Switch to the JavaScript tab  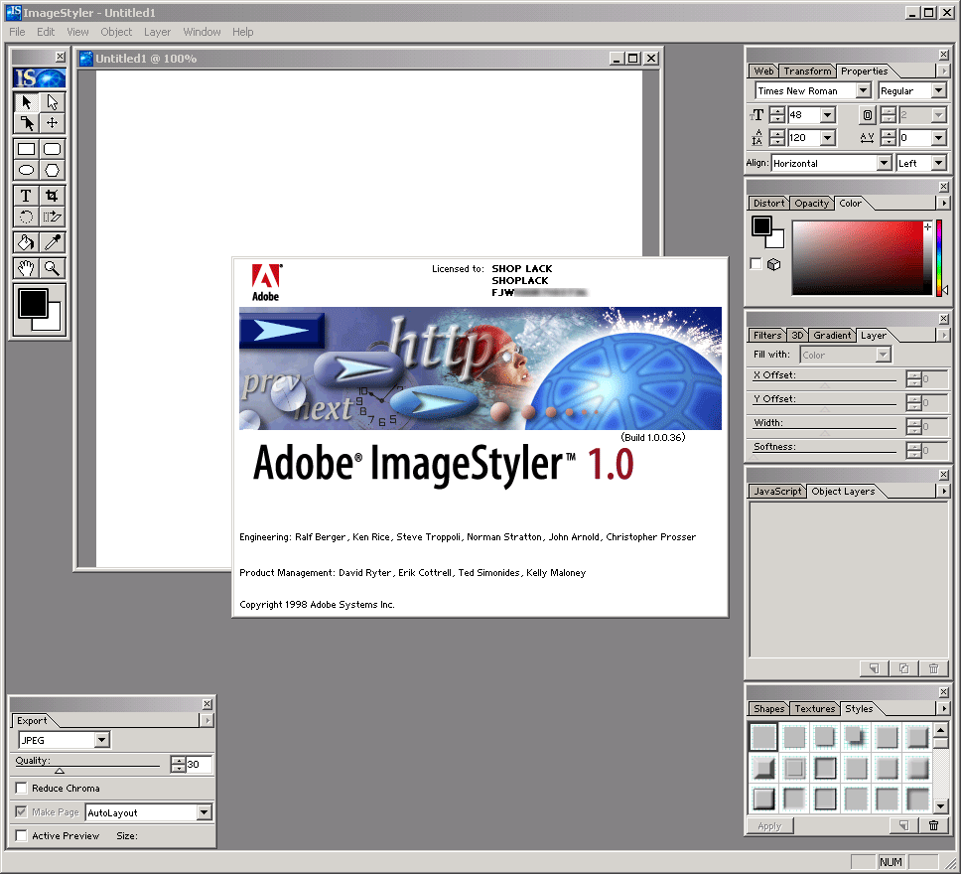(x=777, y=492)
